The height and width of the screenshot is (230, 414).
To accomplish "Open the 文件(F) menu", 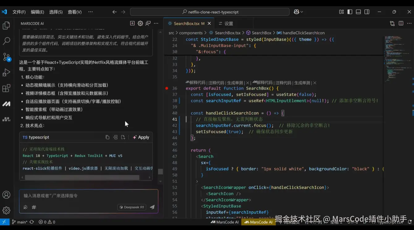I will [x=19, y=12].
